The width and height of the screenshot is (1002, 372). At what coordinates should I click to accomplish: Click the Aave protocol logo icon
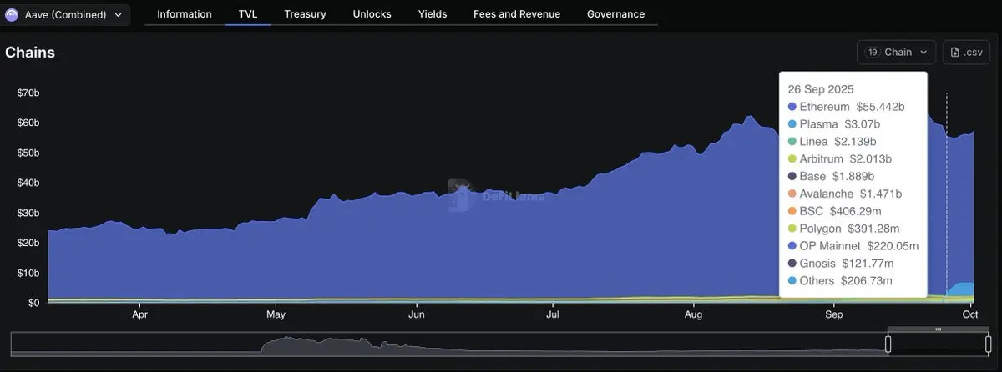point(13,14)
